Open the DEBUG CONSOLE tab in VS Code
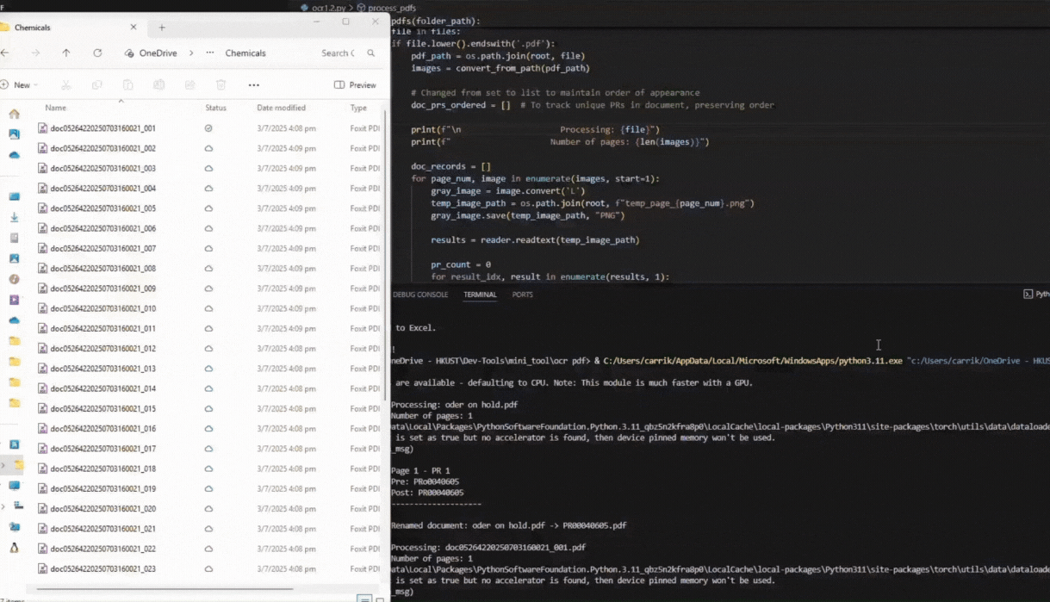 tap(420, 295)
